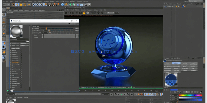Viewport: 207px width, 103px height.
Task: Click the blue Color swatch in Diffuse
Action: pos(174,90)
